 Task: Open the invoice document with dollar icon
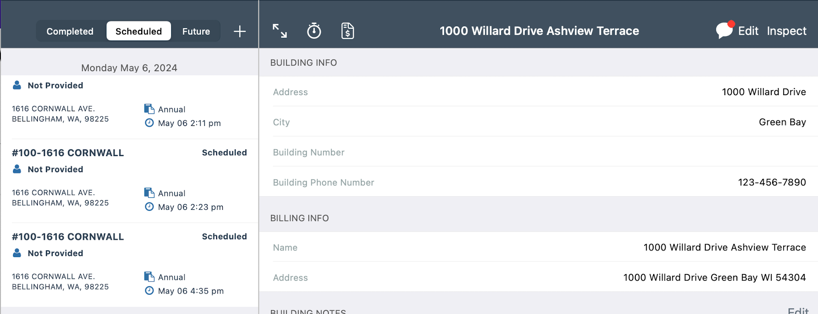click(x=348, y=31)
